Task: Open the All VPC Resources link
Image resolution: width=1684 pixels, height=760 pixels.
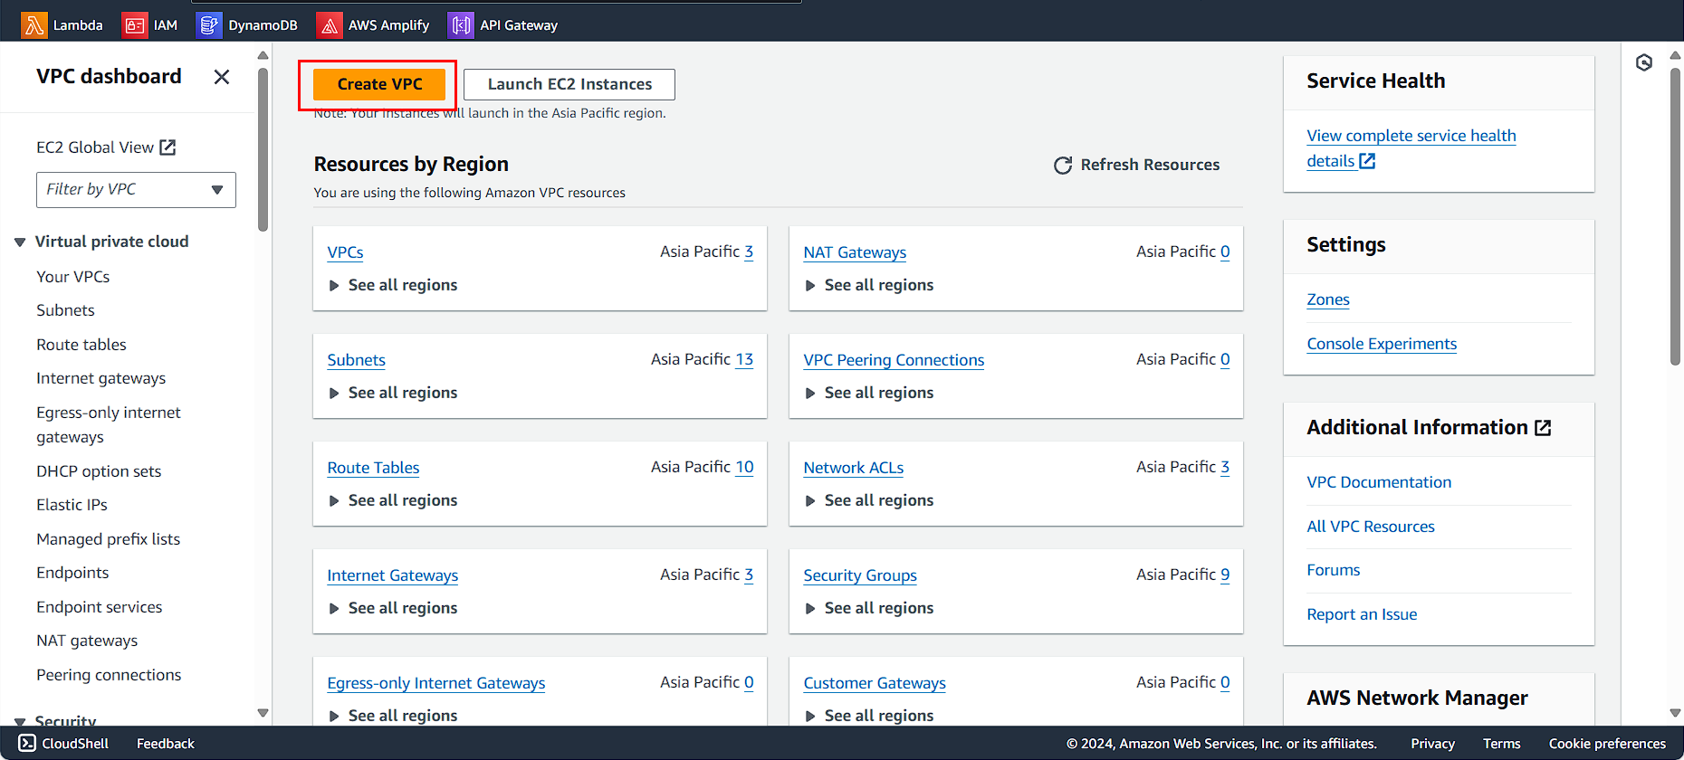Action: (x=1371, y=527)
